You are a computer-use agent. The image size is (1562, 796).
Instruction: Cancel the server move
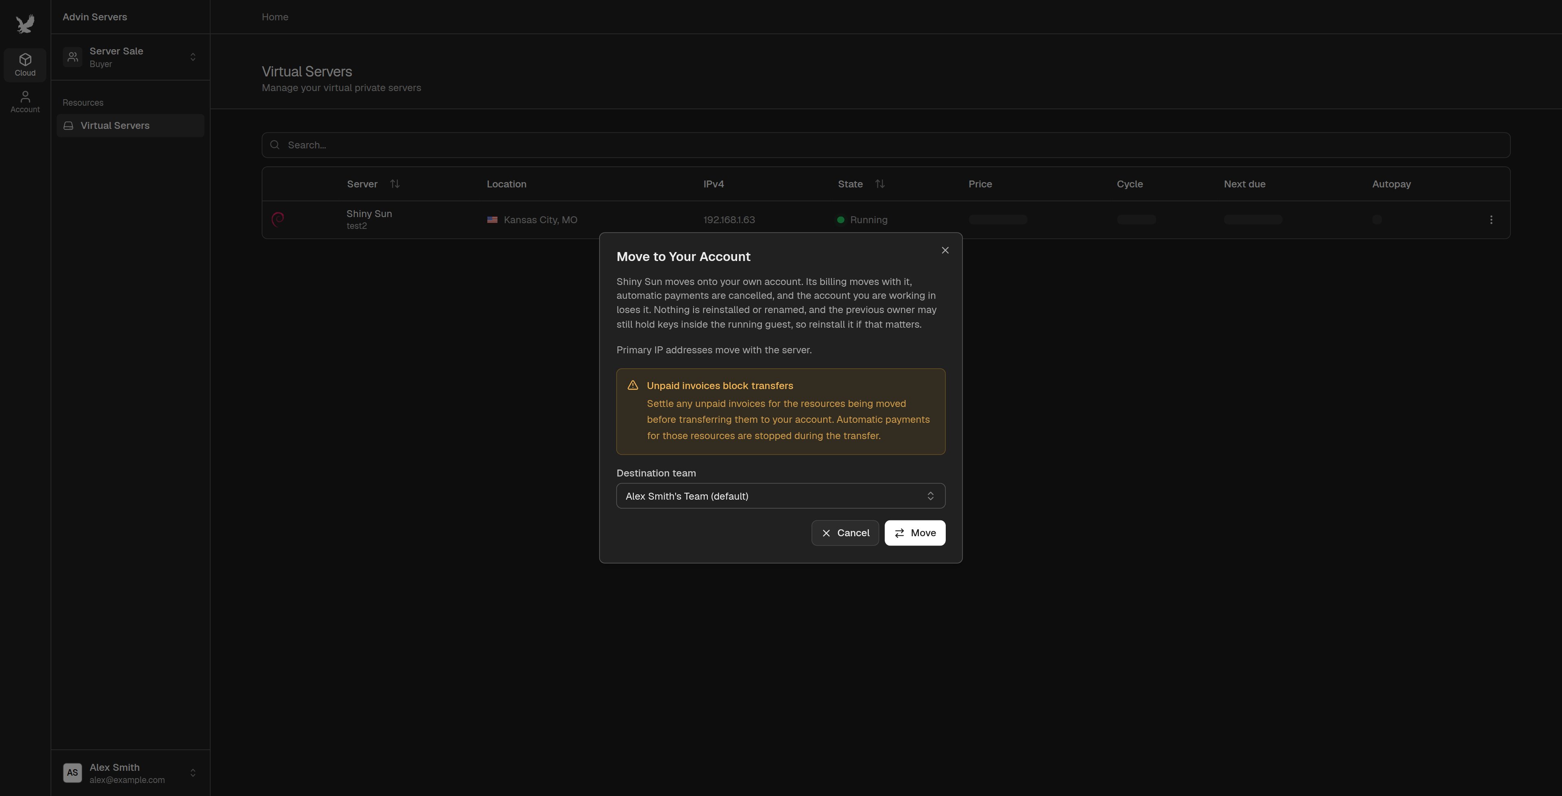point(845,533)
